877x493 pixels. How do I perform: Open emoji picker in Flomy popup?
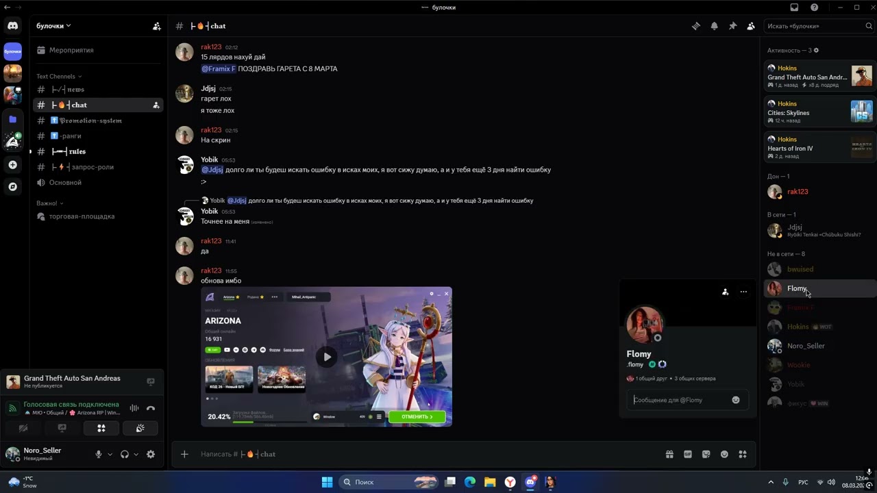click(x=736, y=400)
